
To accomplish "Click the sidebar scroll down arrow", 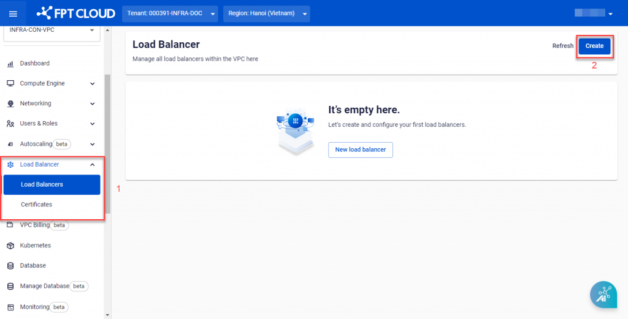I will pyautogui.click(x=108, y=314).
